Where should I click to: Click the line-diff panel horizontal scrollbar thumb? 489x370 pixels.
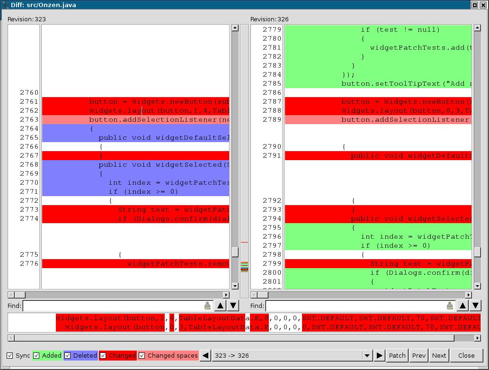(x=234, y=338)
